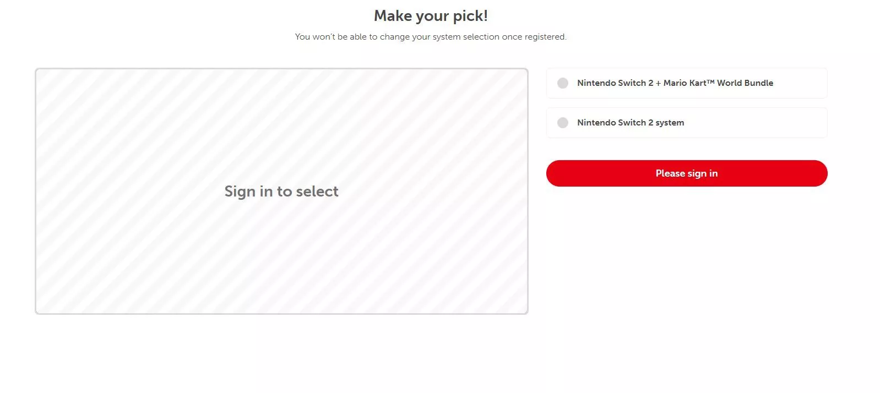Click the red "Please sign in" button
880x393 pixels.
click(x=686, y=173)
